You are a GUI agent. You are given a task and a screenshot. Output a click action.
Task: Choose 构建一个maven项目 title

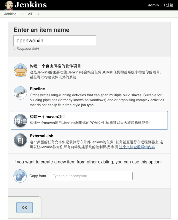(48, 117)
